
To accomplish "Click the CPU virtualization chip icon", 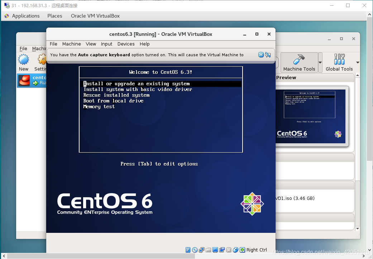I will (229, 250).
